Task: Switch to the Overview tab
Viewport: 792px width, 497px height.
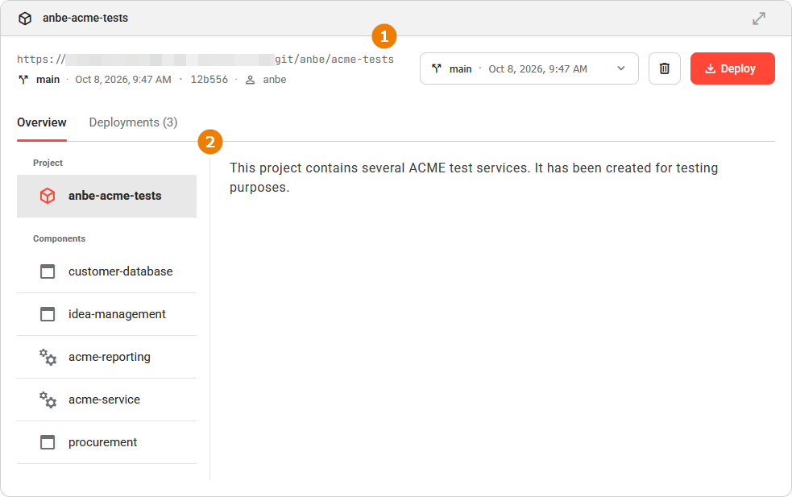Action: (42, 122)
